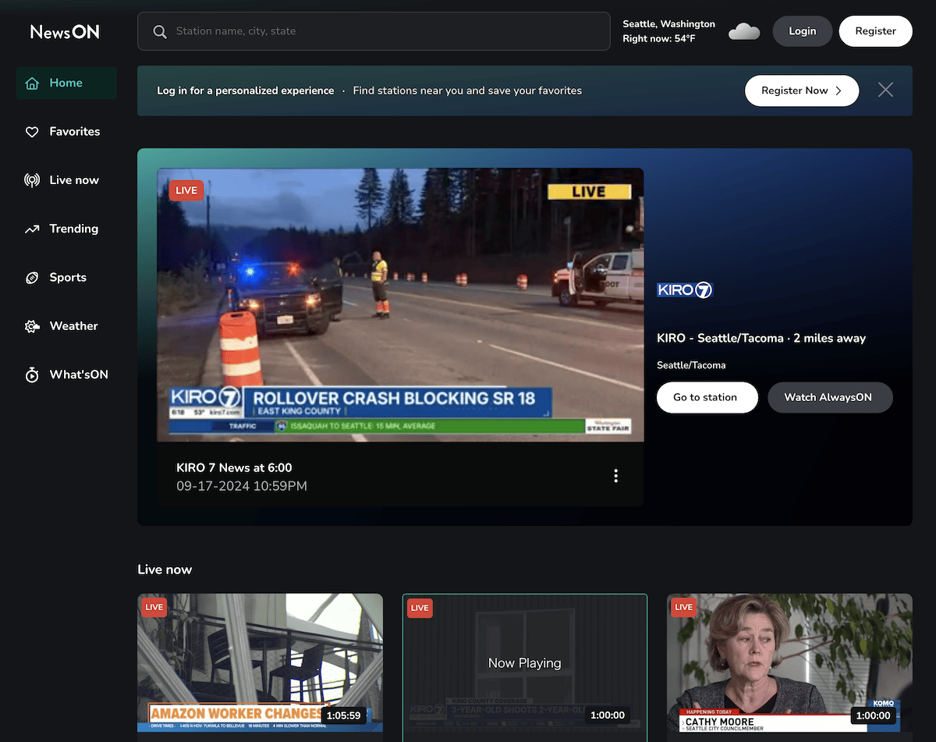Image resolution: width=936 pixels, height=742 pixels.
Task: Open Trending via the arrow chart icon
Action: pos(32,229)
